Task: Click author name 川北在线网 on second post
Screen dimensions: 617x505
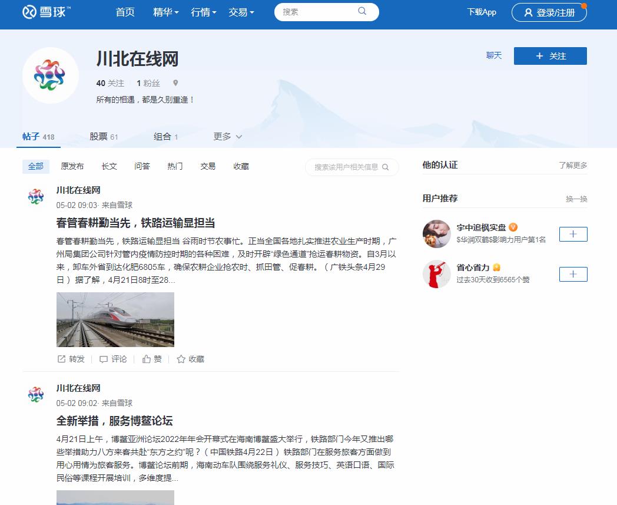Action: [78, 388]
